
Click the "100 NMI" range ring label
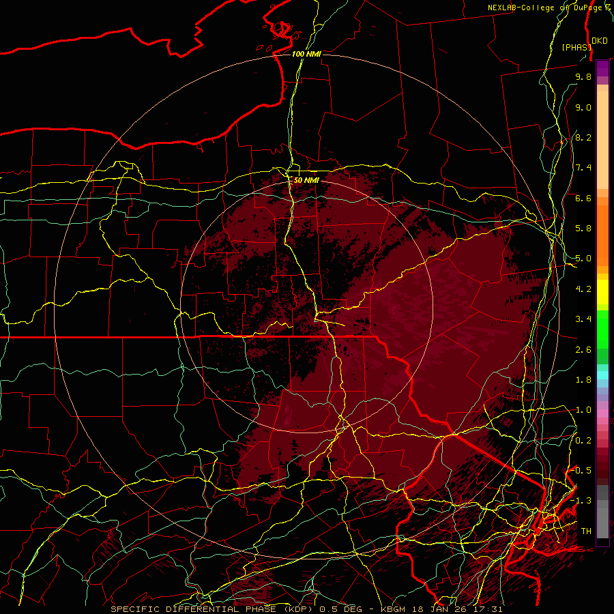tap(306, 54)
